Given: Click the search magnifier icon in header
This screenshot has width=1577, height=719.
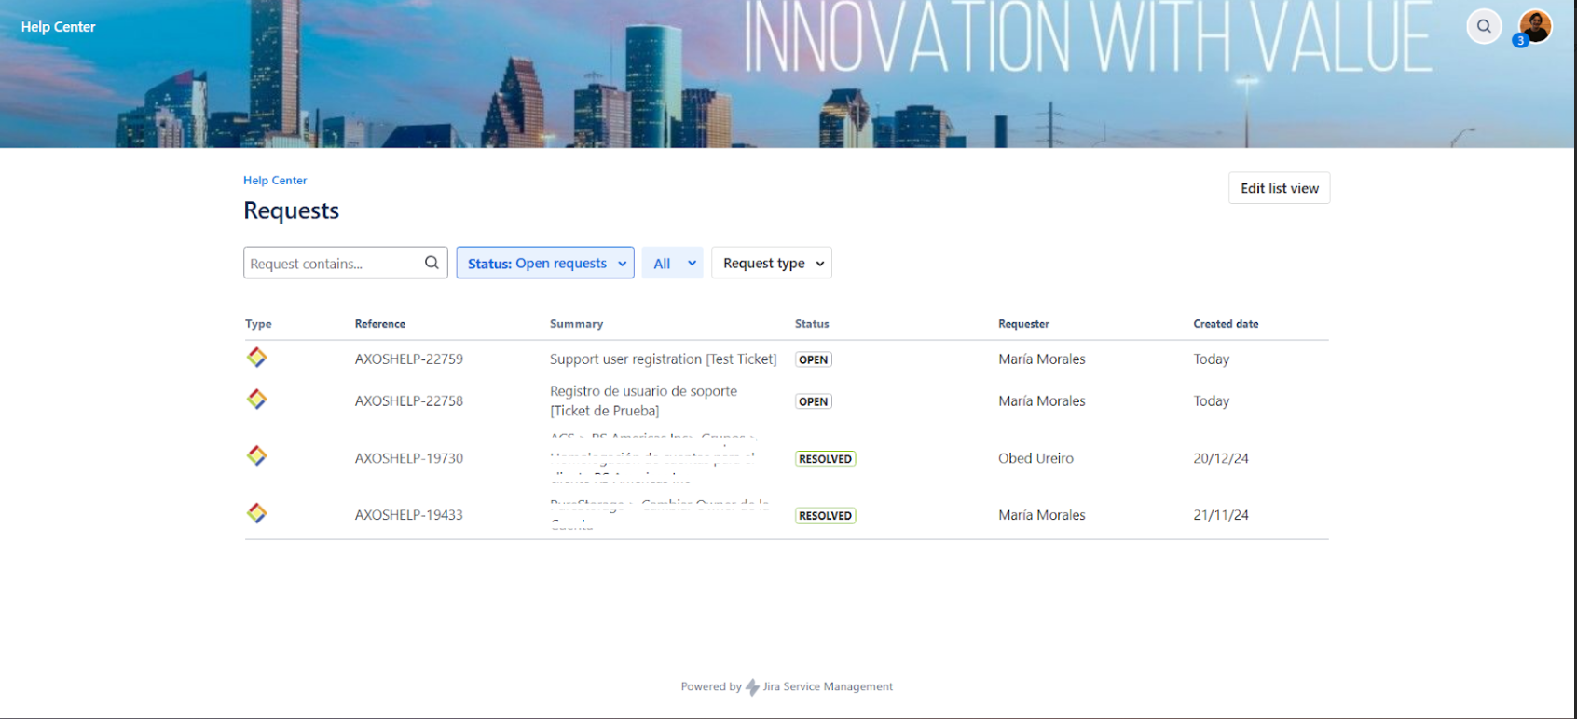Looking at the screenshot, I should click(1483, 26).
